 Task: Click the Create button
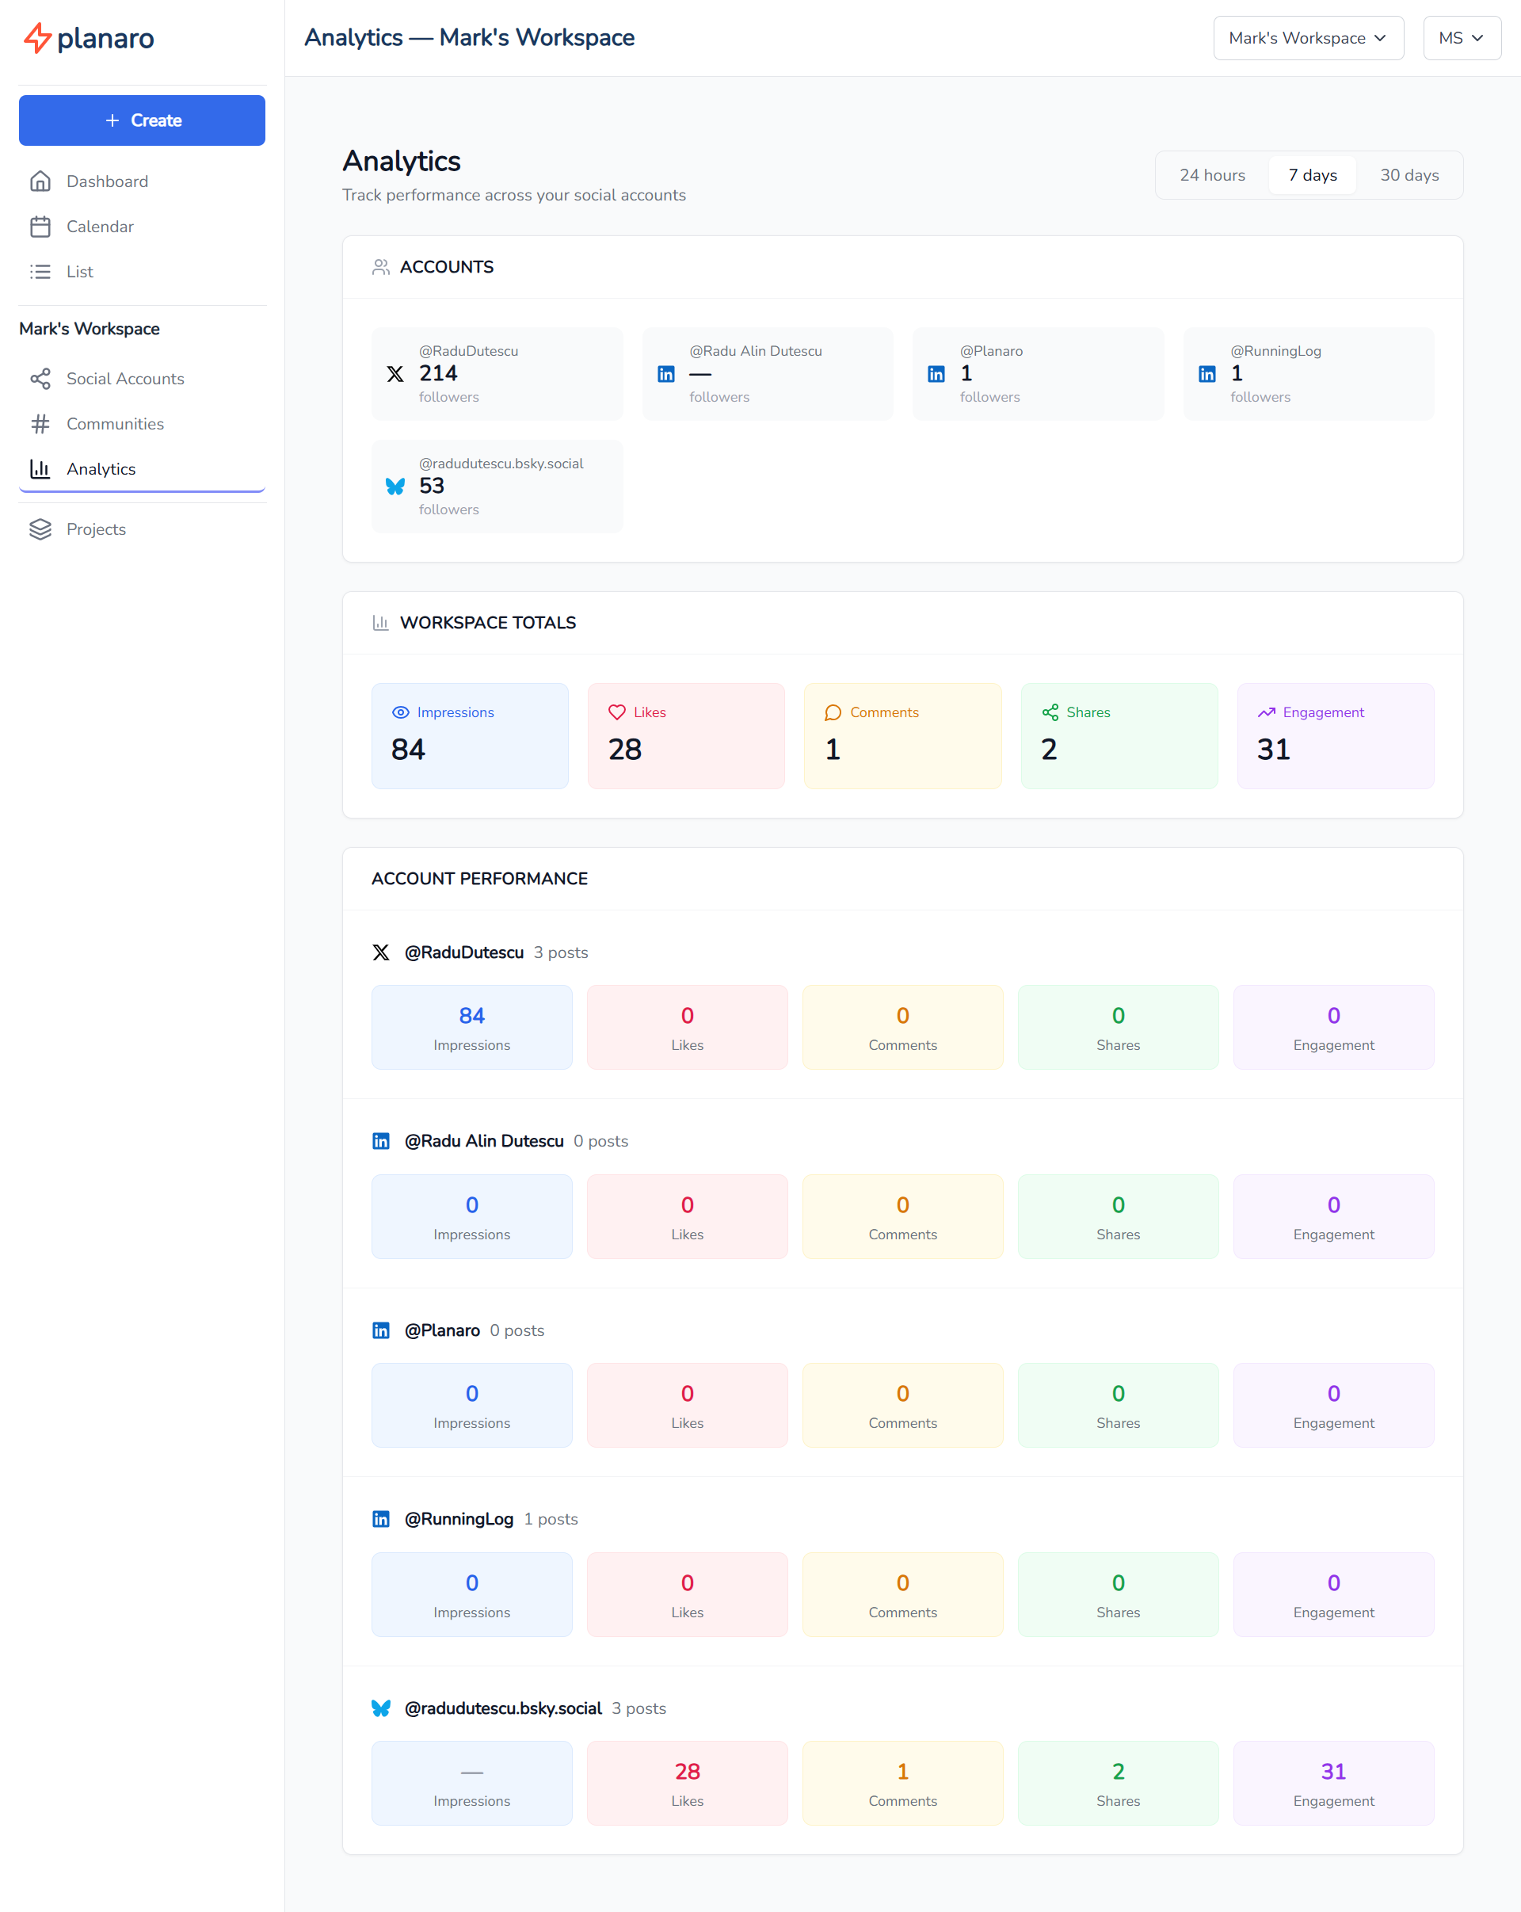pos(142,120)
